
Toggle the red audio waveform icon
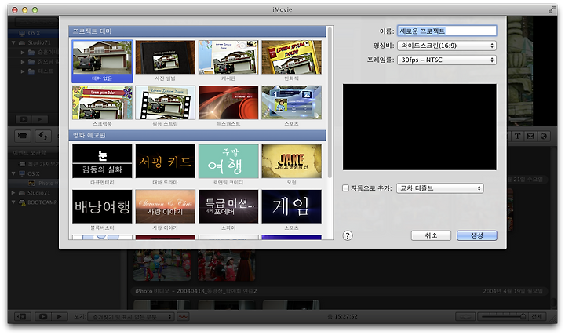click(x=183, y=317)
